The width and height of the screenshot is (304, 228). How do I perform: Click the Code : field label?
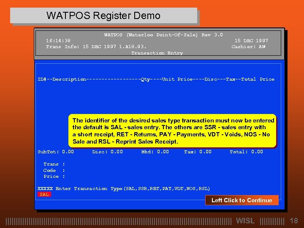[54, 171]
